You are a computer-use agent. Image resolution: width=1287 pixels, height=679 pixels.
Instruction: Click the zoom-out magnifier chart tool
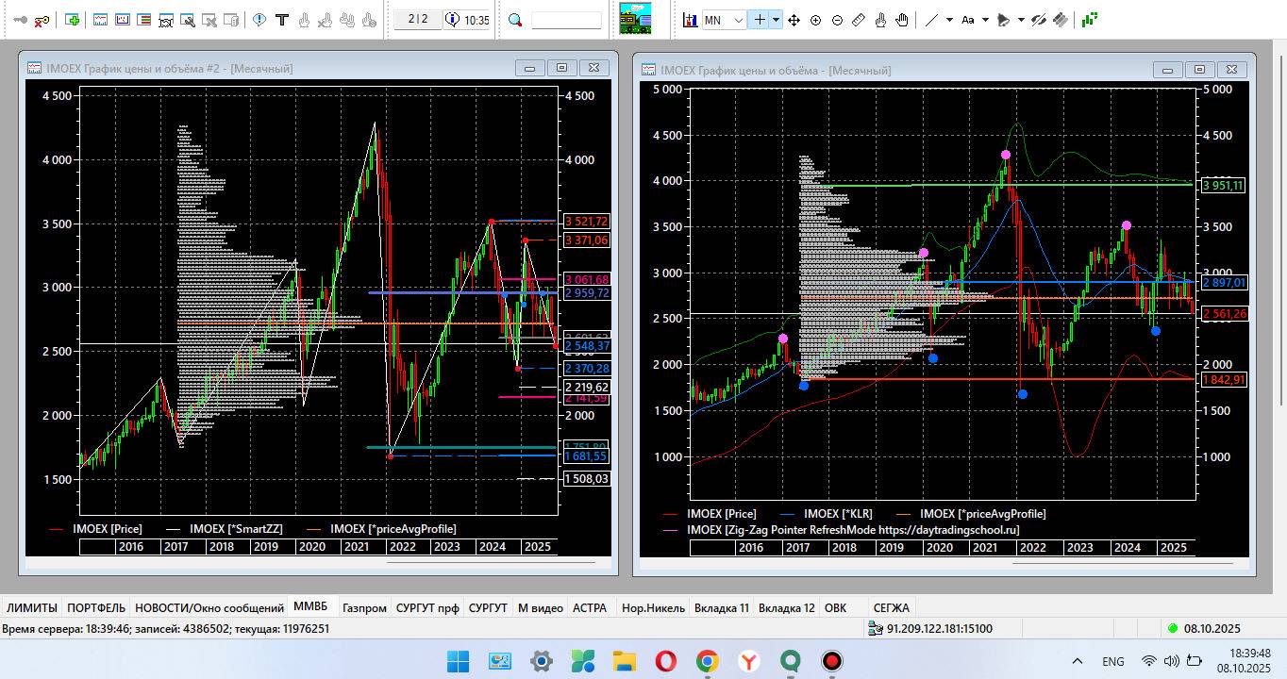pos(837,20)
